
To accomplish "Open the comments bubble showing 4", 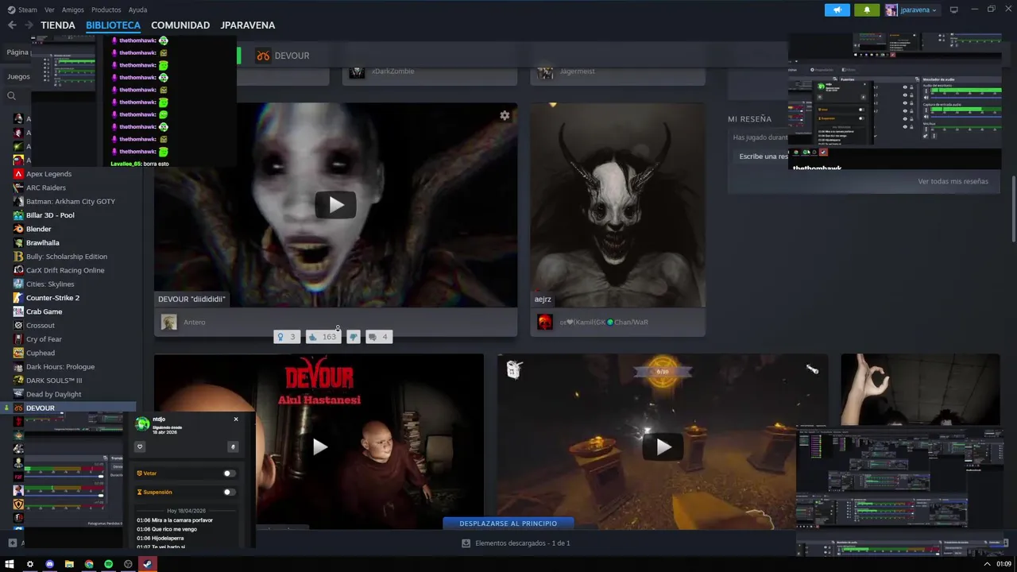I will [378, 337].
